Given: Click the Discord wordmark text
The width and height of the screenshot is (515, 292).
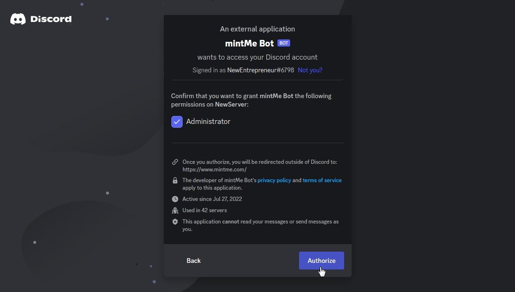Looking at the screenshot, I should point(51,19).
